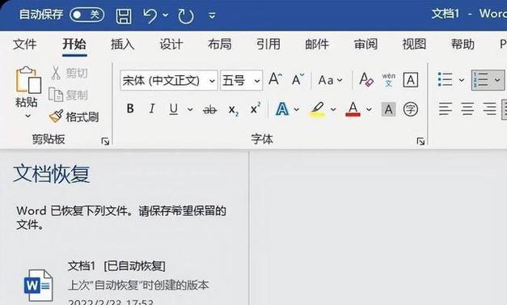The width and height of the screenshot is (507, 305).
Task: Apply numbered list formatting
Action: click(481, 79)
